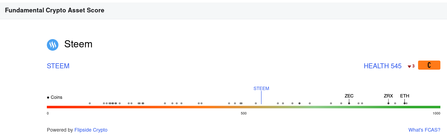Image resolution: width=447 pixels, height=136 pixels.
Task: Select the ZEC coin marker
Action: tap(349, 103)
